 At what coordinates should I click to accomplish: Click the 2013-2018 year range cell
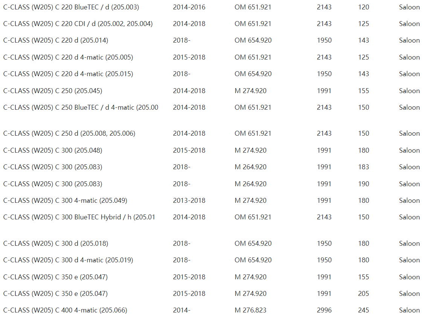[189, 201]
